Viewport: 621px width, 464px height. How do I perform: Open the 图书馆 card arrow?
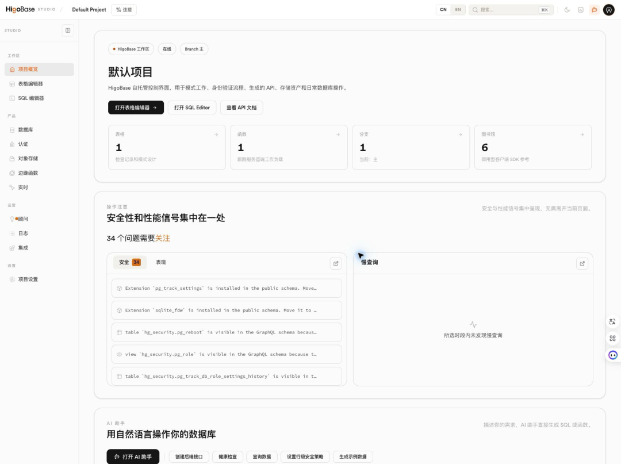[582, 135]
